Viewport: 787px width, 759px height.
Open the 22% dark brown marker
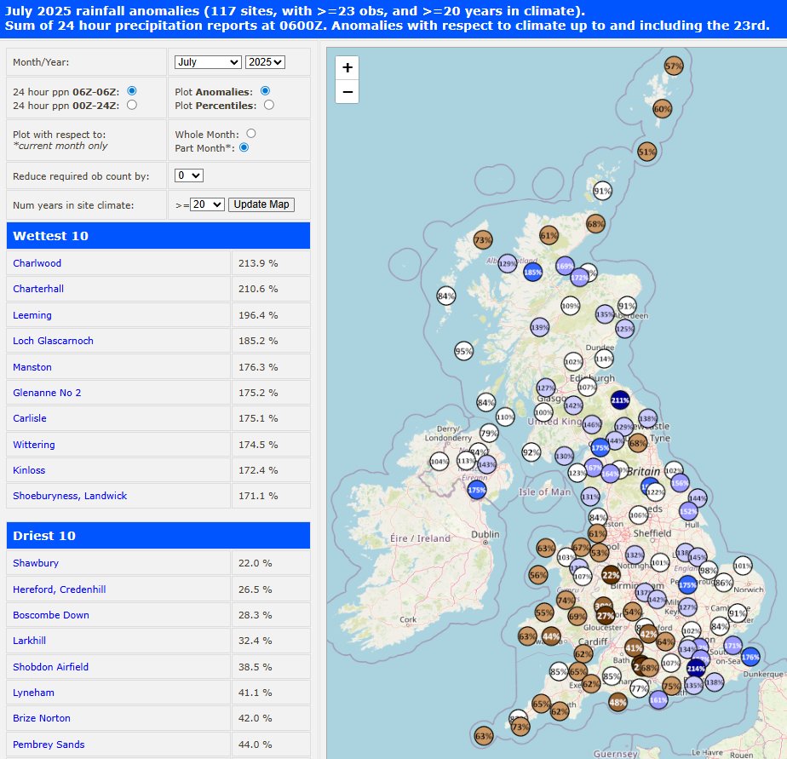(611, 575)
